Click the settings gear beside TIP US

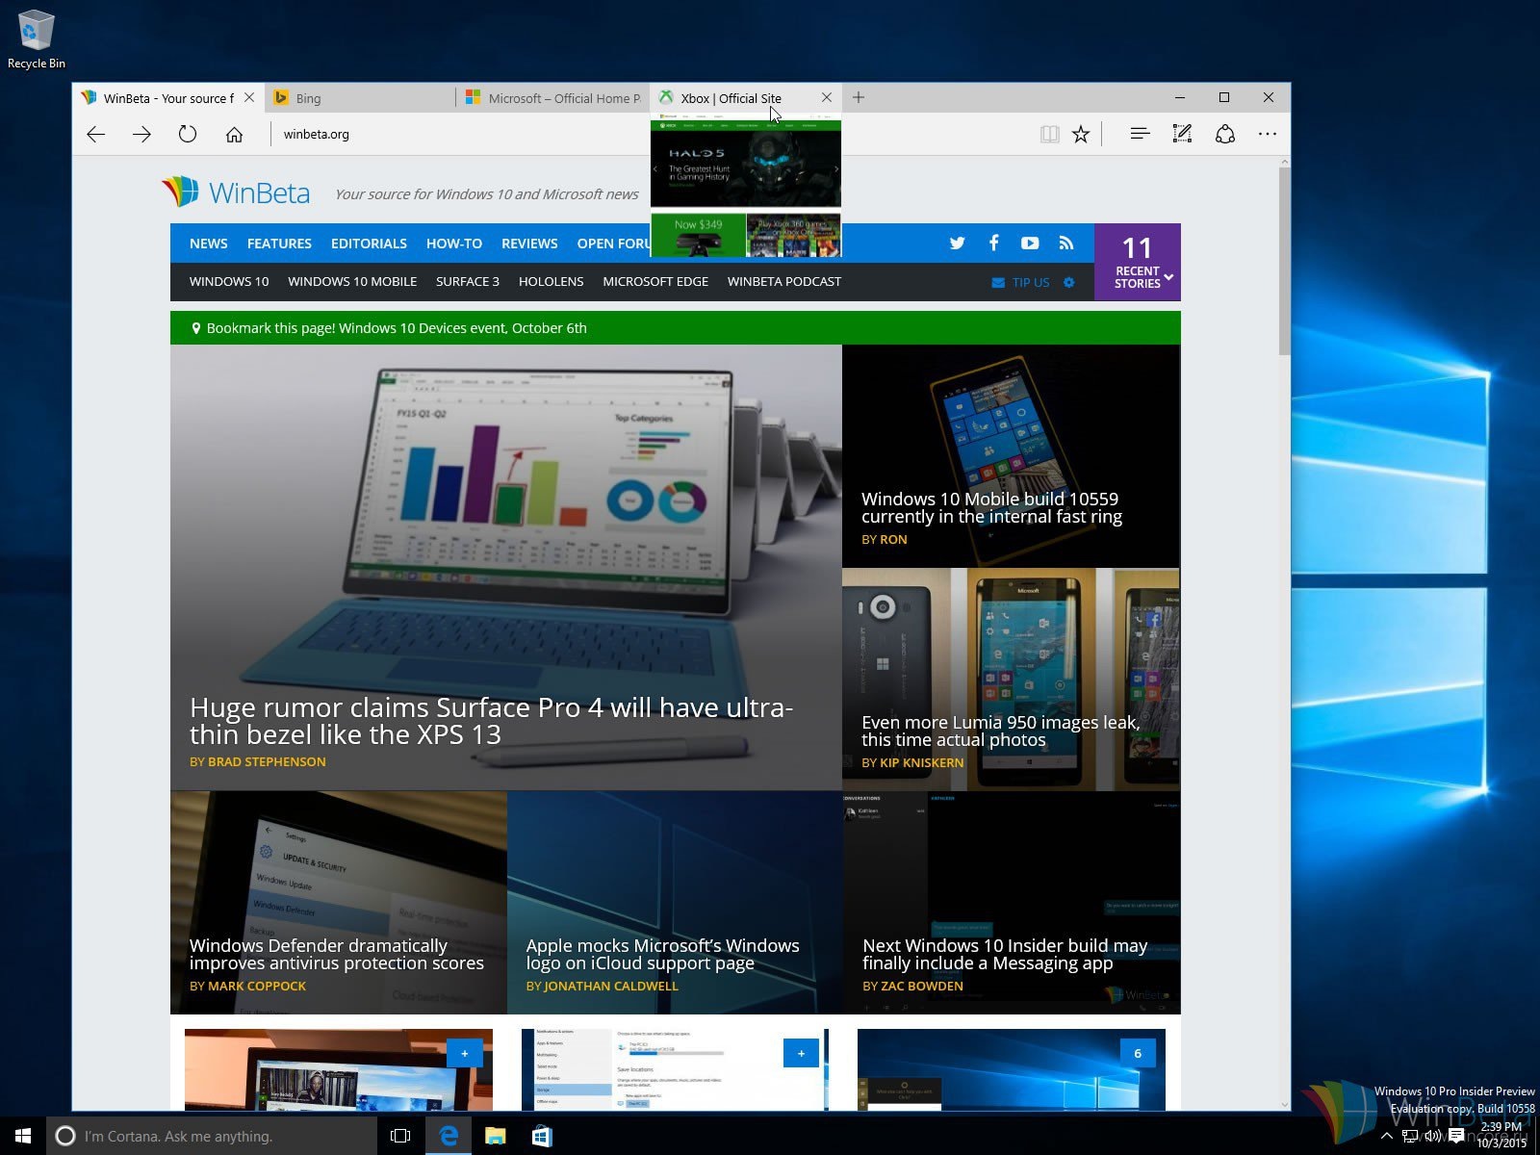[x=1068, y=282]
